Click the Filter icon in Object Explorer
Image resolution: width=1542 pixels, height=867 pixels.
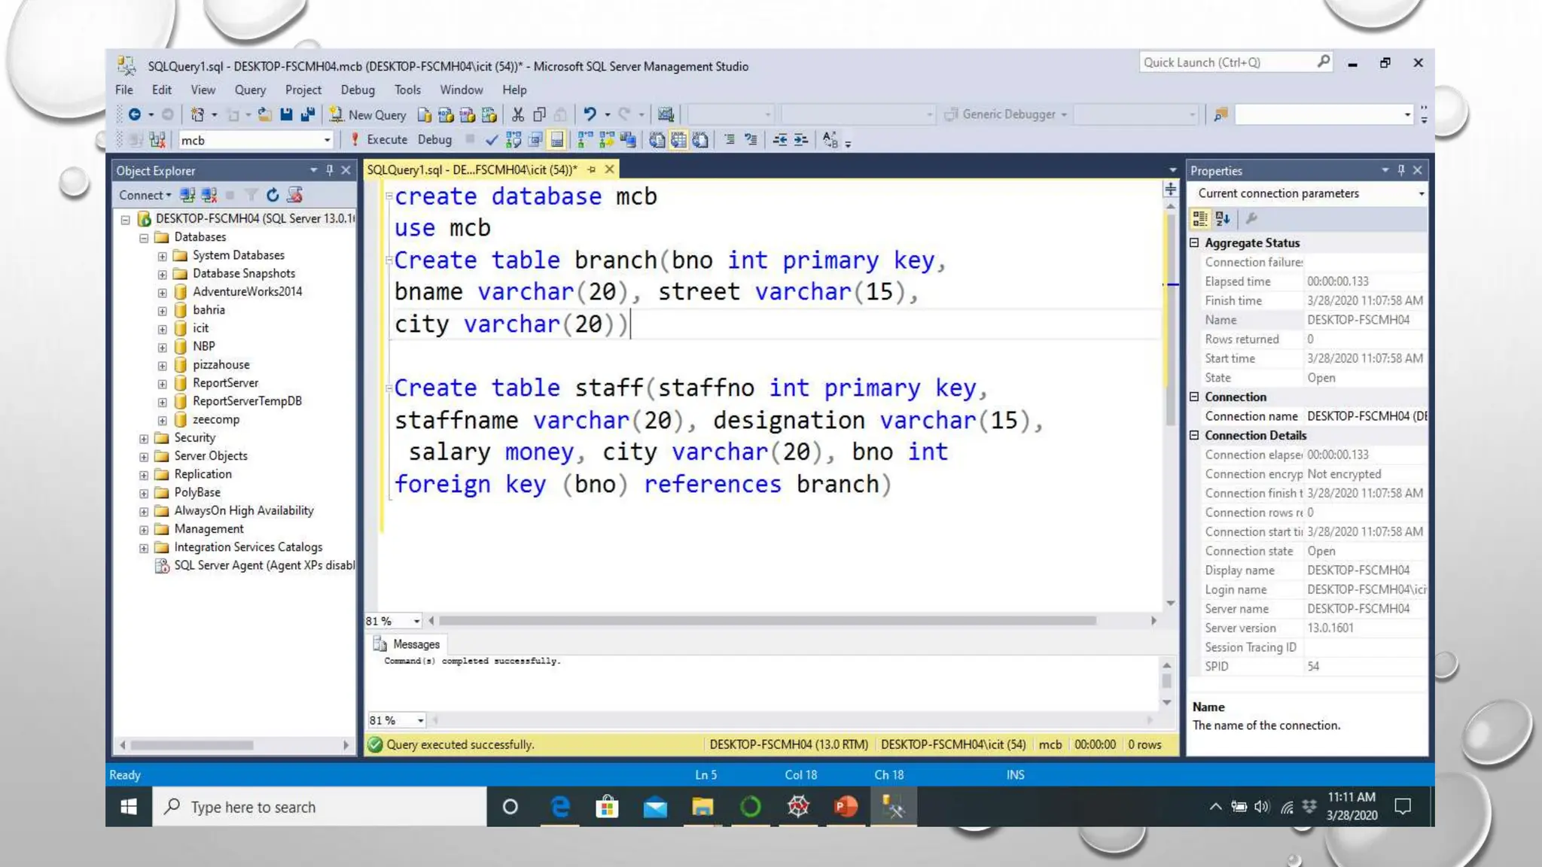pyautogui.click(x=251, y=196)
